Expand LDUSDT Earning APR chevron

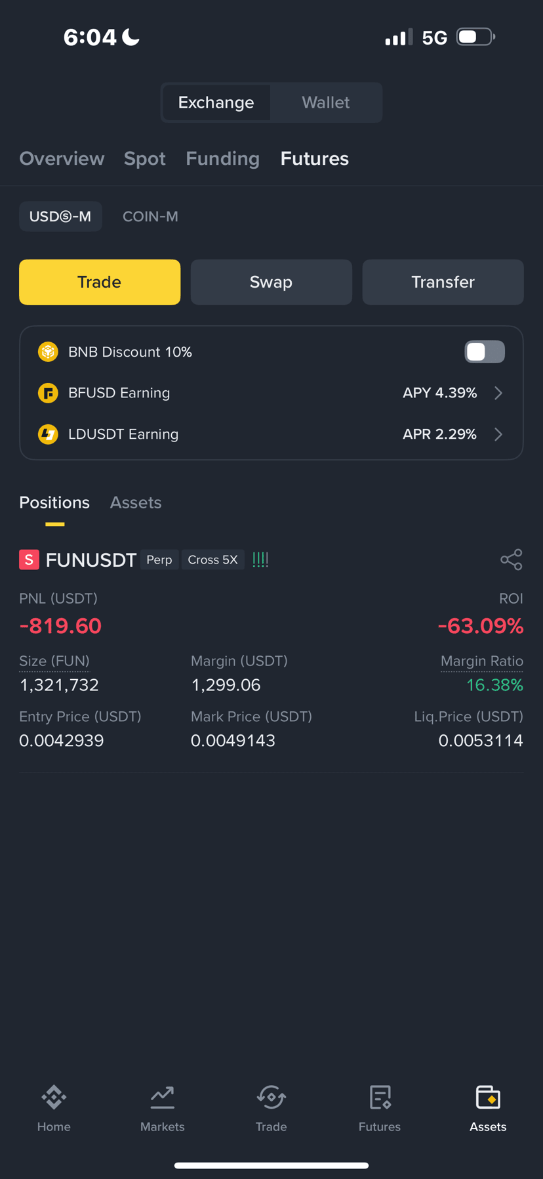498,434
